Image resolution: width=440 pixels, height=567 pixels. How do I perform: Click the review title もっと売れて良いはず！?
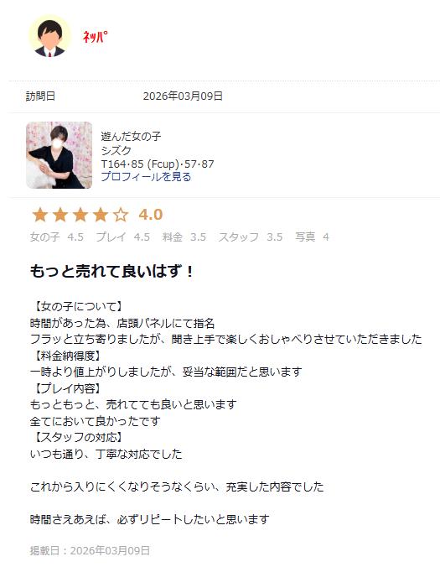pyautogui.click(x=112, y=271)
